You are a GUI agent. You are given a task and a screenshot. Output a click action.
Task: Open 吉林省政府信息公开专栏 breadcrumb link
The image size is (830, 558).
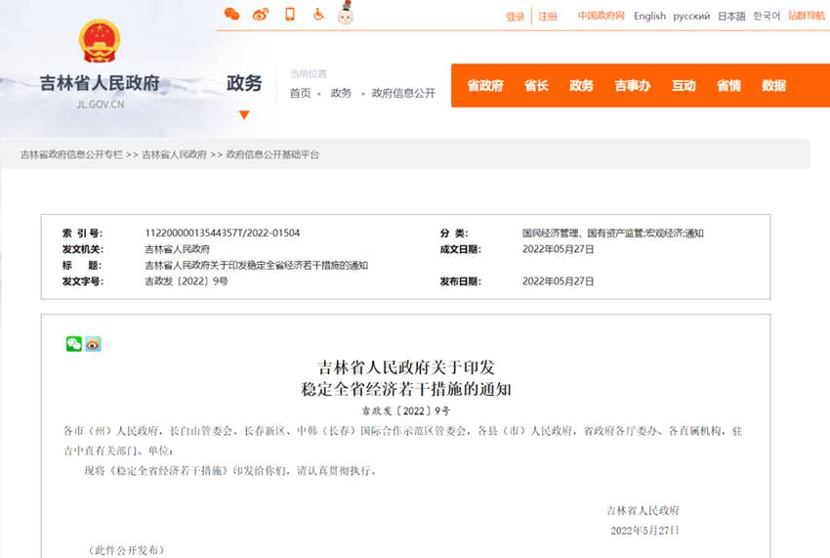tap(71, 154)
